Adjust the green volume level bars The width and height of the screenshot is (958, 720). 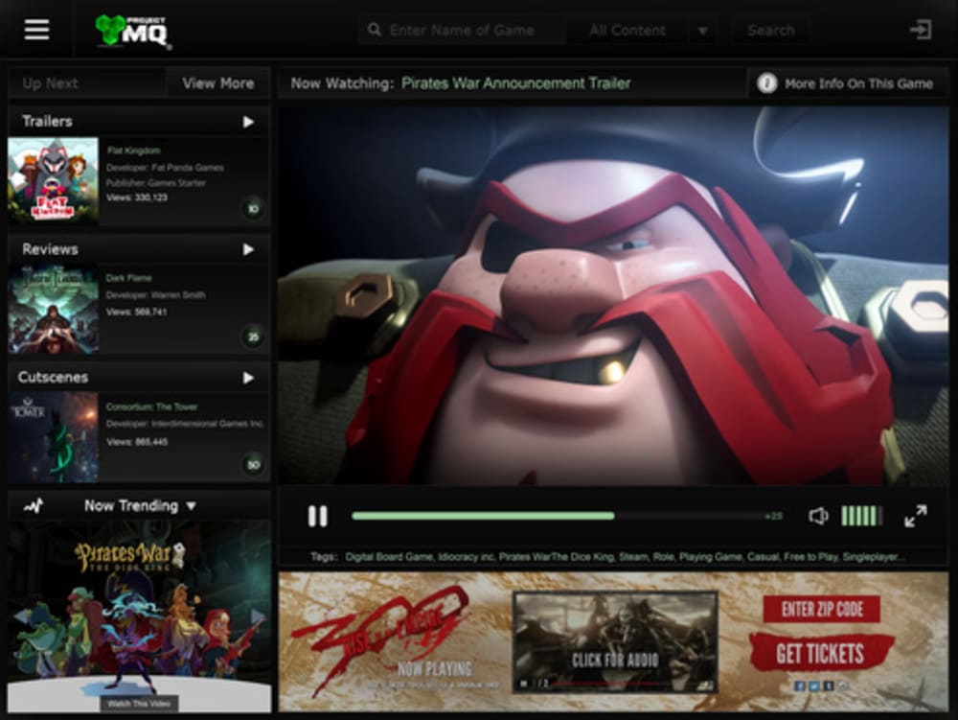(x=861, y=516)
